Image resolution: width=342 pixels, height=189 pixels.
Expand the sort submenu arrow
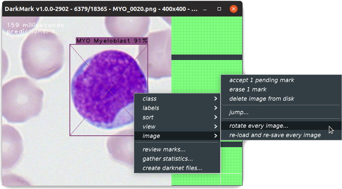pos(215,117)
